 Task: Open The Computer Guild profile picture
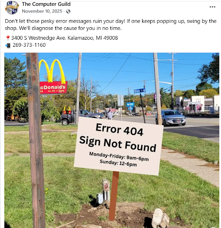point(12,8)
